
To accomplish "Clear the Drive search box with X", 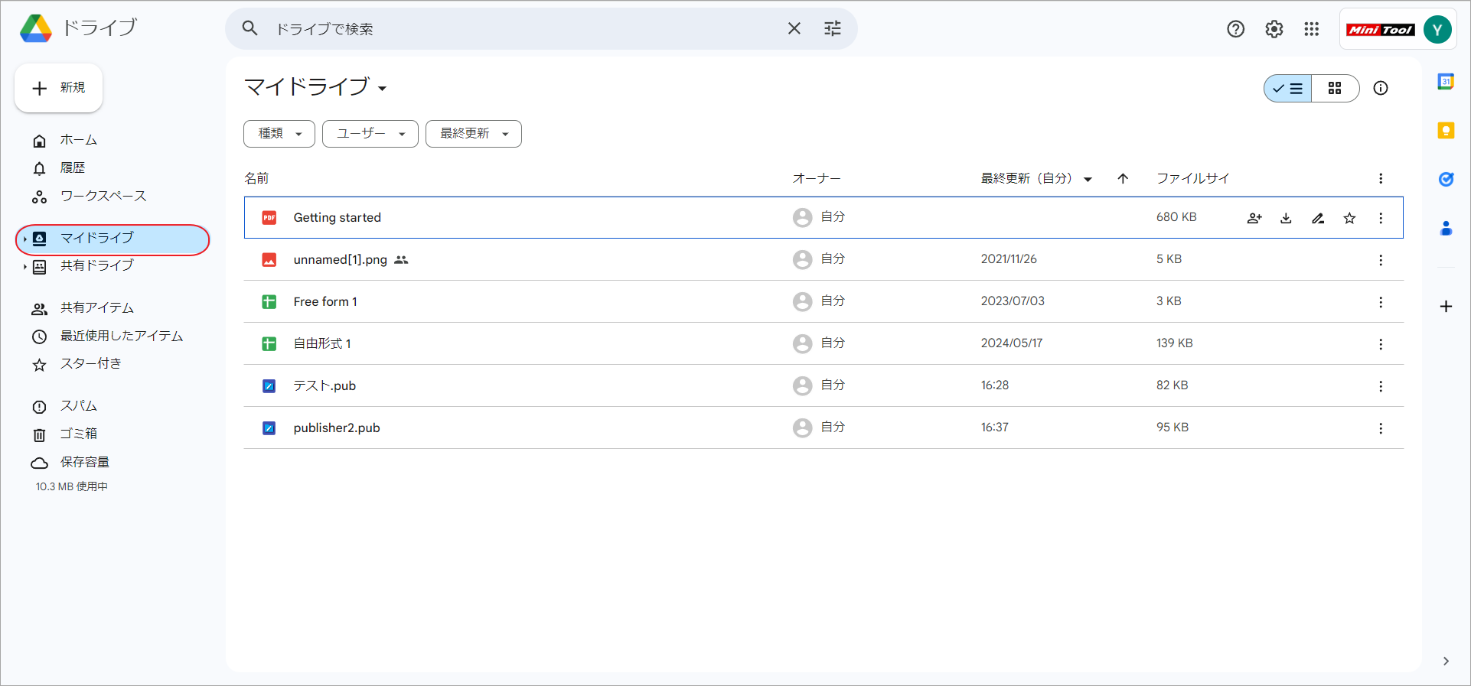I will pyautogui.click(x=794, y=28).
